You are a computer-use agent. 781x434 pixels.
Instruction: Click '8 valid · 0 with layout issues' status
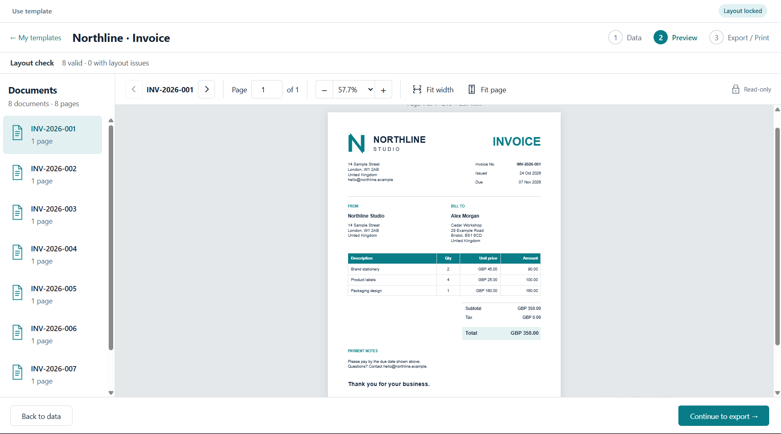(x=105, y=63)
